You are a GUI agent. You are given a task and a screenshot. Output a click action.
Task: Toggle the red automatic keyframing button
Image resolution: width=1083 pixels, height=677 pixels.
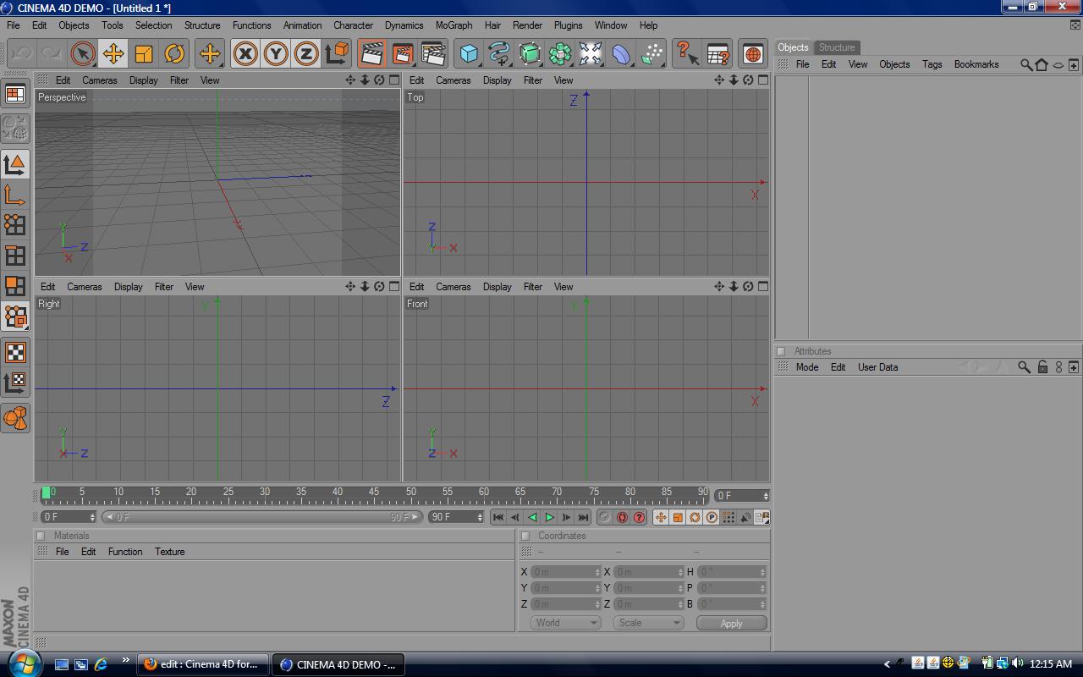pos(622,517)
